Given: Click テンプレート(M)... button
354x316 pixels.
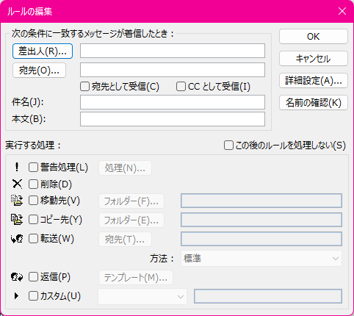Looking at the screenshot, I should 136,278.
